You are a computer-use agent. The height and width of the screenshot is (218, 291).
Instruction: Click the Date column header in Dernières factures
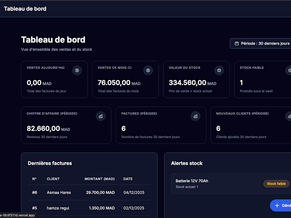pos(128,179)
